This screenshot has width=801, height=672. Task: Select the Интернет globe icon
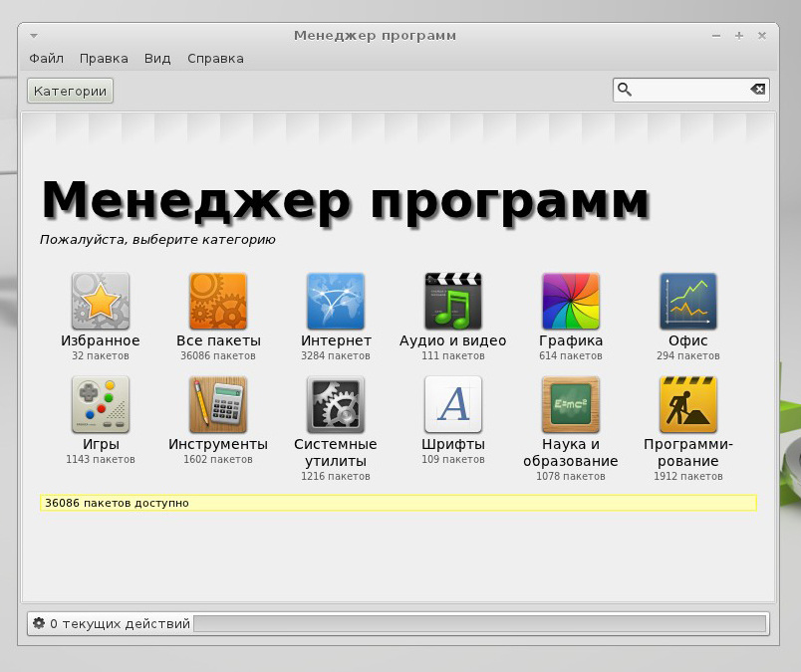coord(336,301)
